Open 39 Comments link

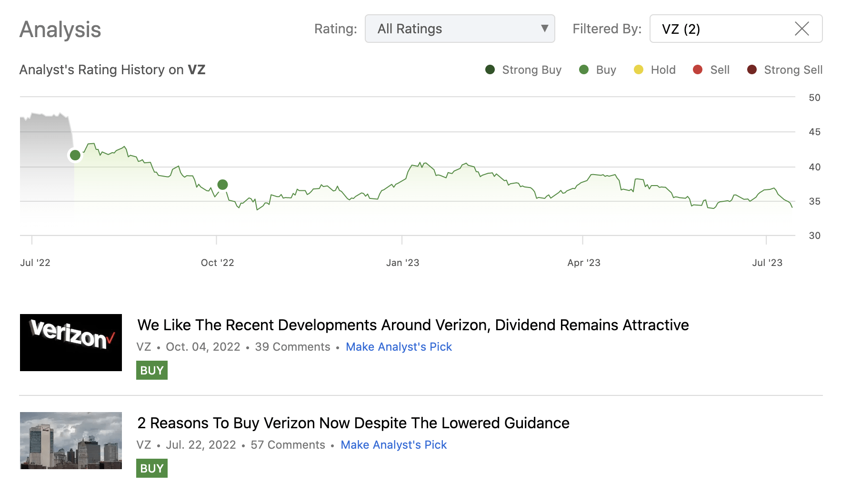tap(292, 347)
